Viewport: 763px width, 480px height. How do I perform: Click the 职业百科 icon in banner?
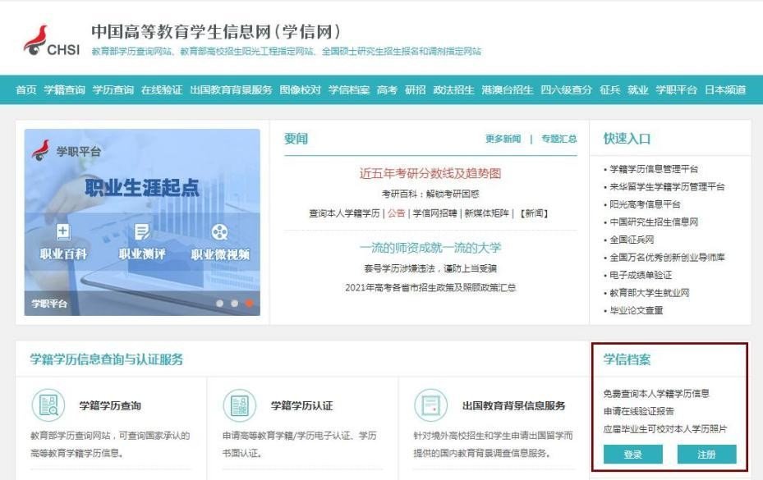(x=63, y=233)
